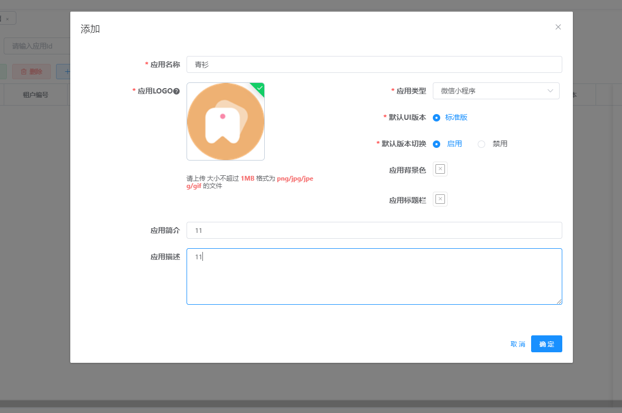Select 启用 for 默认版本切换
Viewport: 622px width, 413px height.
(x=437, y=144)
